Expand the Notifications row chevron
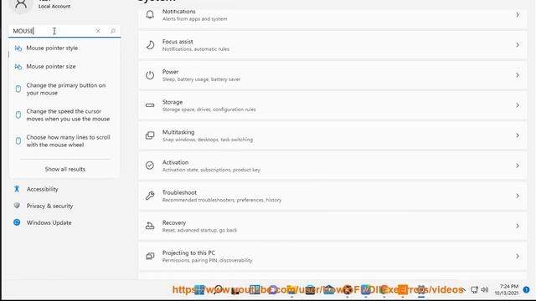 coord(518,15)
